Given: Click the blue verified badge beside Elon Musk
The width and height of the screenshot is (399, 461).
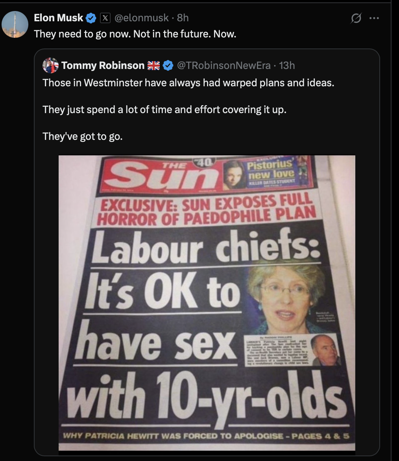Looking at the screenshot, I should pos(91,18).
